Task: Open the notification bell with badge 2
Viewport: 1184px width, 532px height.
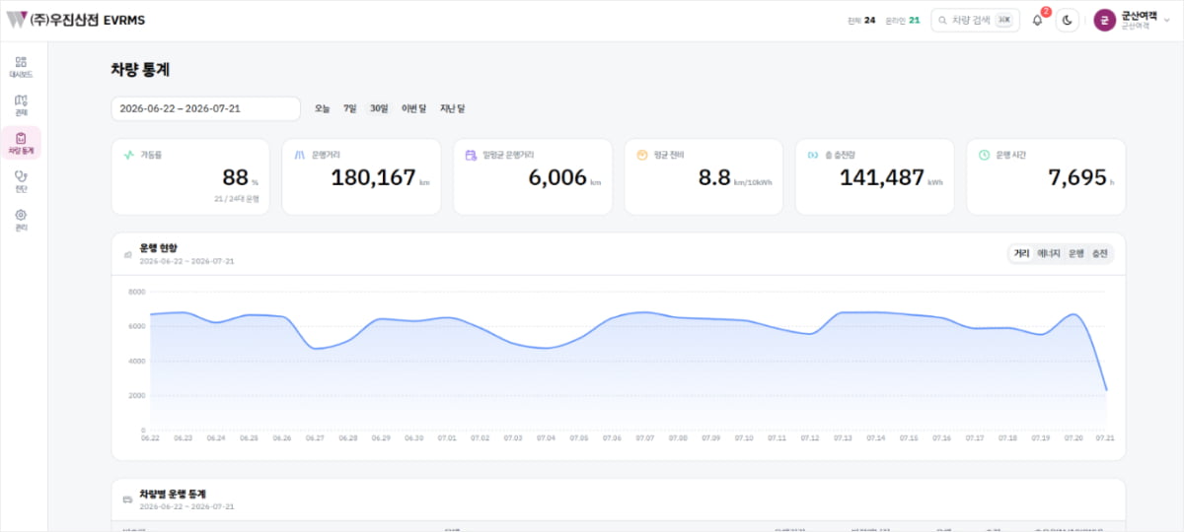Action: click(x=1037, y=20)
